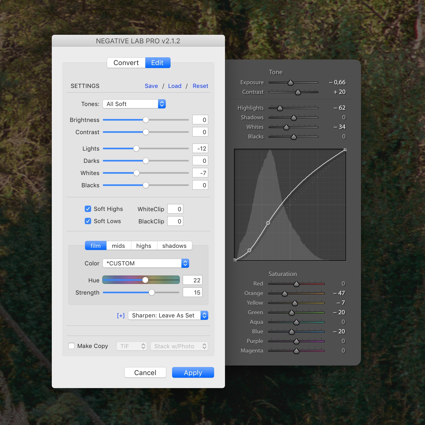Select the film color tab
This screenshot has width=425, height=425.
click(96, 246)
